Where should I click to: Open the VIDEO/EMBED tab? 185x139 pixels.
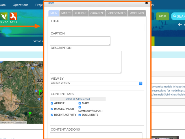pyautogui.click(x=116, y=13)
